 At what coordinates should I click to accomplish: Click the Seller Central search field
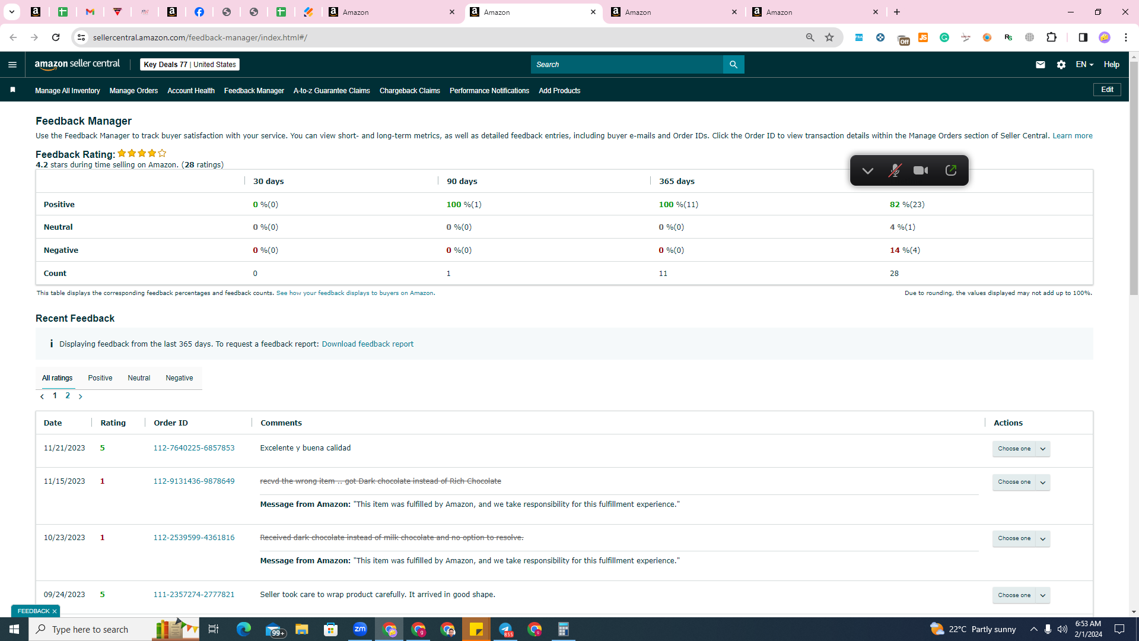(627, 65)
